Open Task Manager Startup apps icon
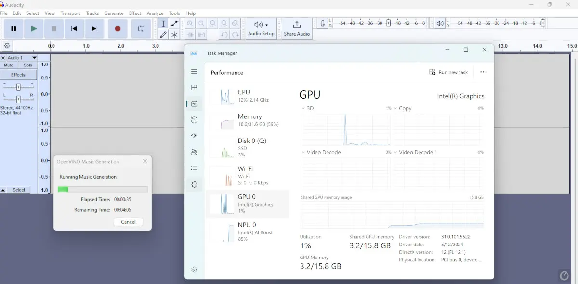 click(194, 136)
